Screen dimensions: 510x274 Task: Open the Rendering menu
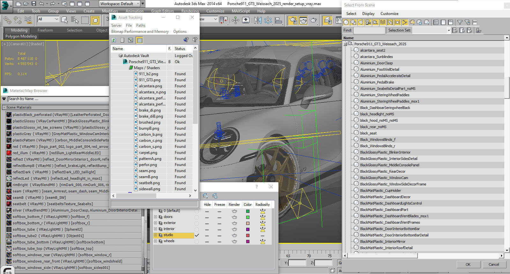pos(190,11)
